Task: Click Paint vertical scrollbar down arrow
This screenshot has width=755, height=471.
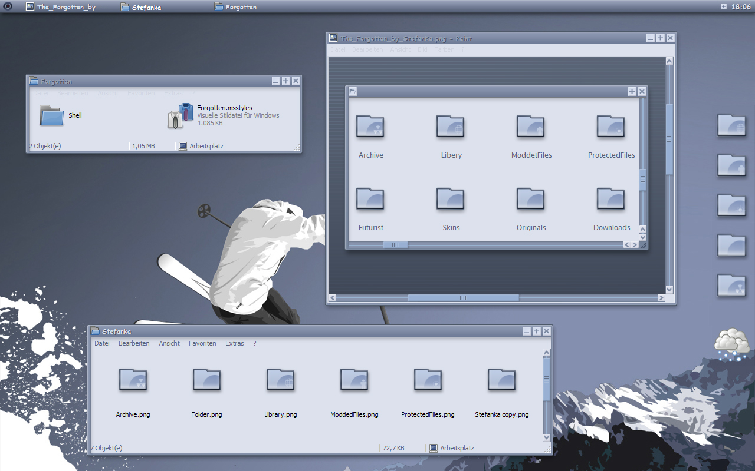Action: 669,290
